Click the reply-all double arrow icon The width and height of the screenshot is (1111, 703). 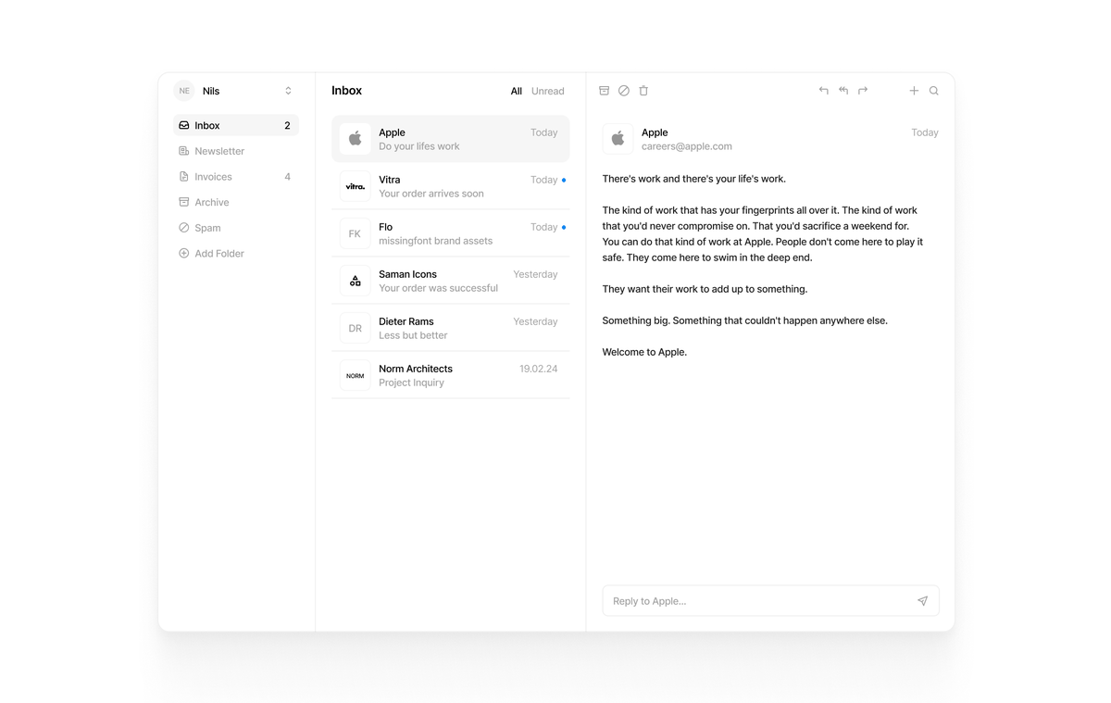[843, 91]
